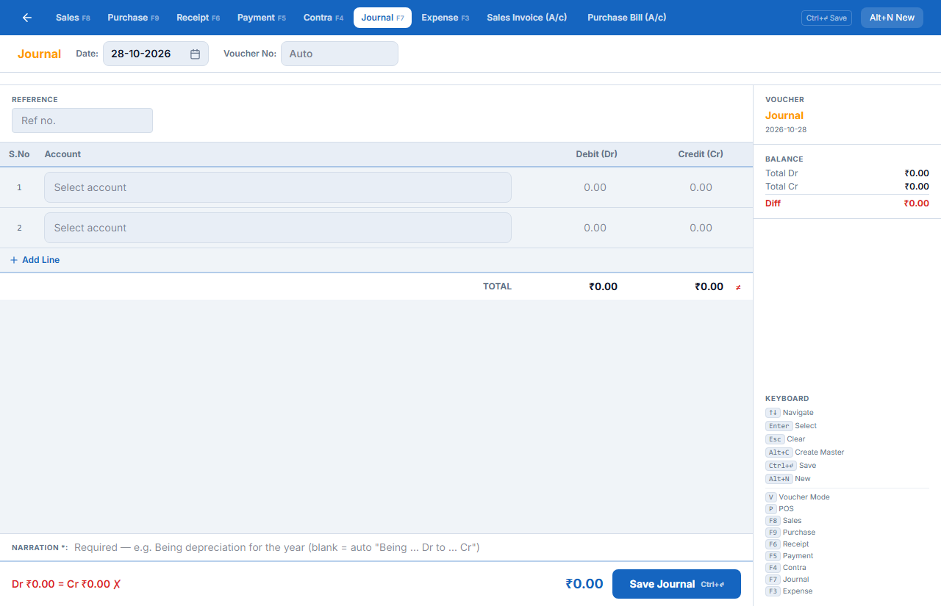
Task: Add a new line to the journal
Action: coord(35,260)
